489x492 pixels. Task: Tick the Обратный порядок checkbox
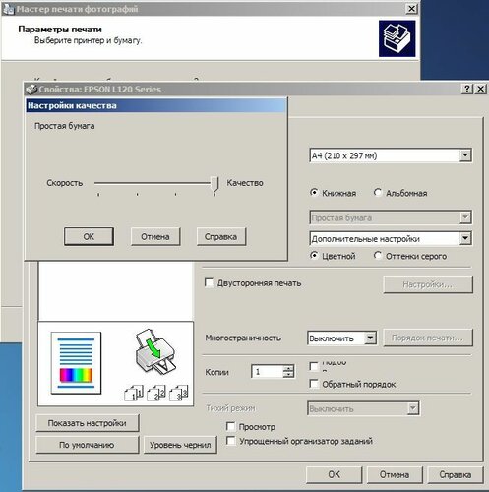point(314,384)
